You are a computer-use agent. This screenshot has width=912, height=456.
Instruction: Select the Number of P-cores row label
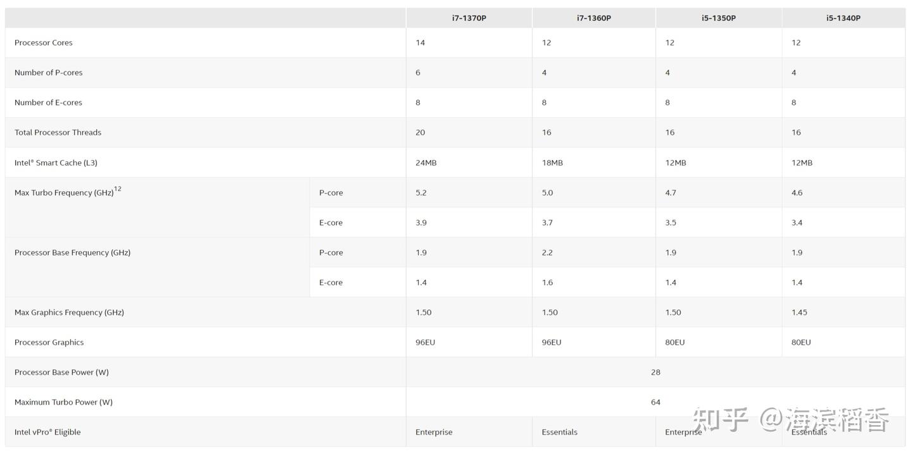(49, 73)
